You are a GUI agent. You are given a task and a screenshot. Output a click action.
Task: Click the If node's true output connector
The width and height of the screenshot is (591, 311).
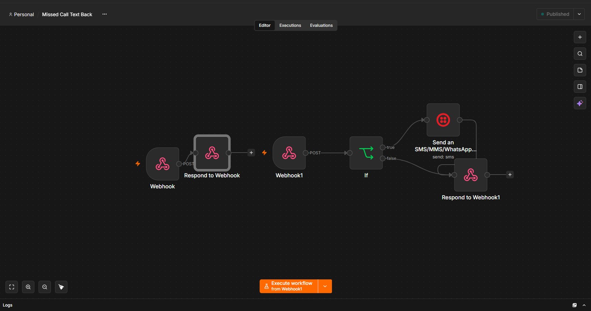(383, 147)
